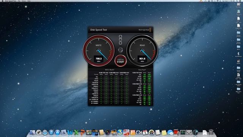Click the 788.3 MB/s write value
The width and height of the screenshot is (243, 137).
99,59
